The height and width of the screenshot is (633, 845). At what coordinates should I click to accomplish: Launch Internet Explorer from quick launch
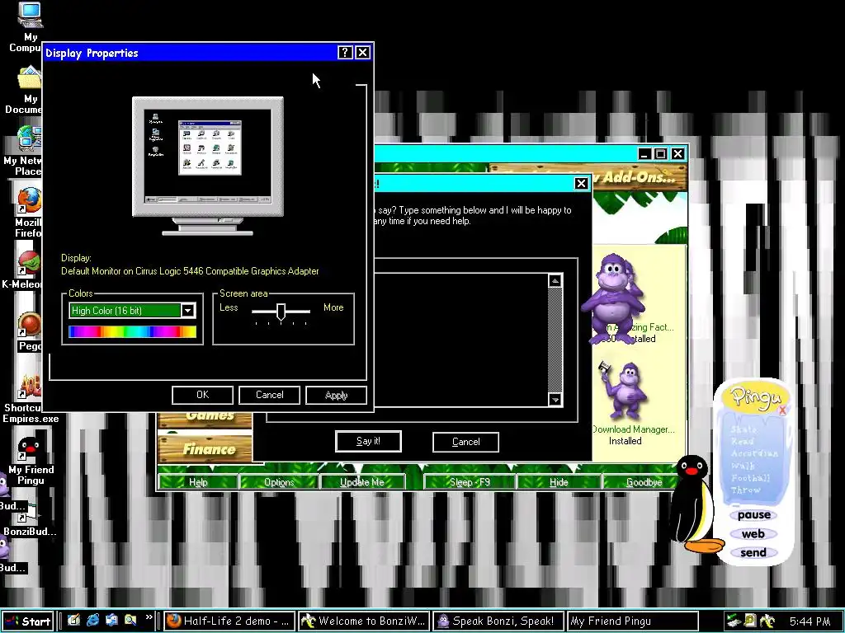92,620
